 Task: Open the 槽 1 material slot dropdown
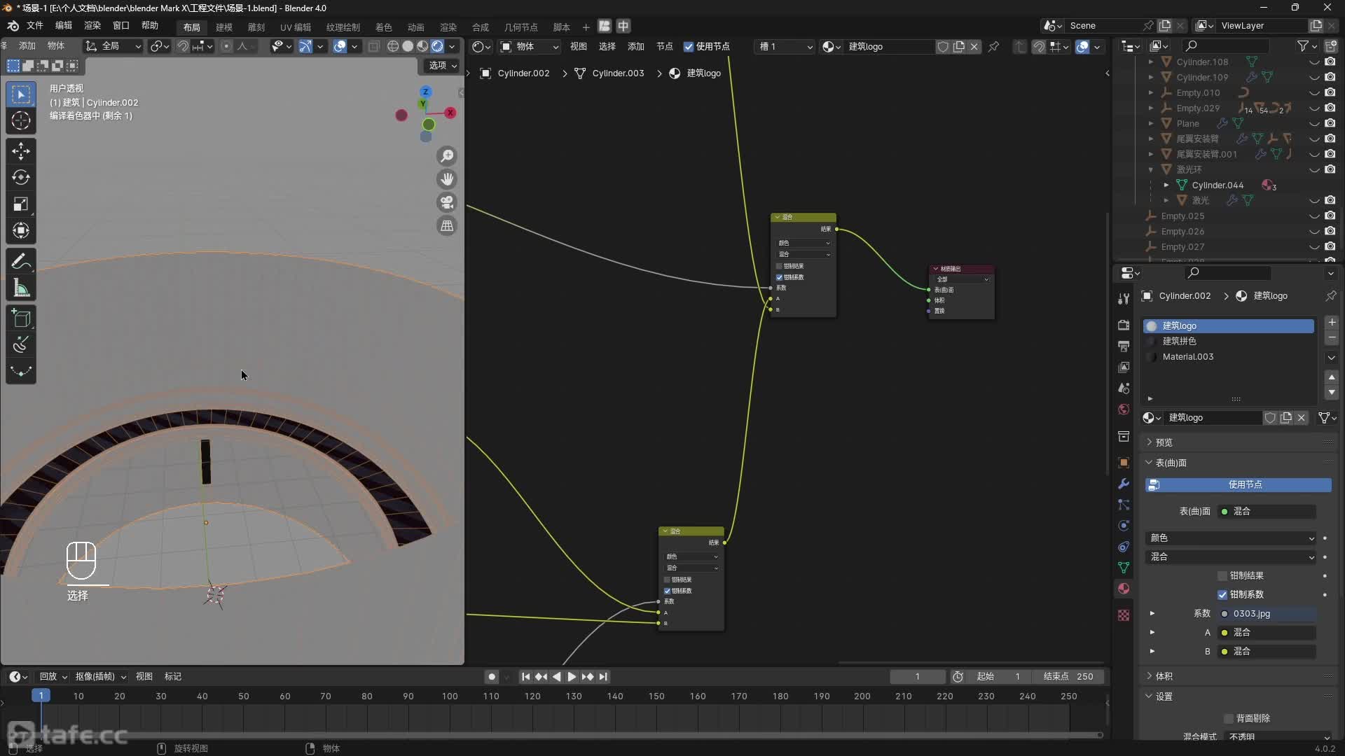(x=786, y=47)
